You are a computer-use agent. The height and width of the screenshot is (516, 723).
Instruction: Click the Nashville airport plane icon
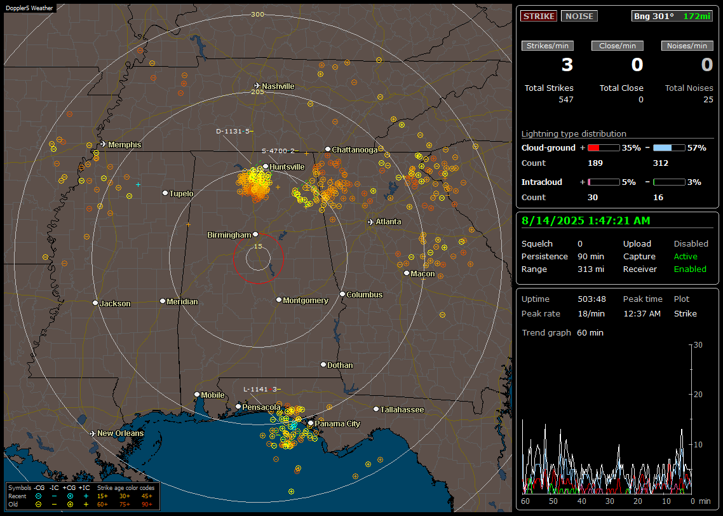click(x=257, y=86)
